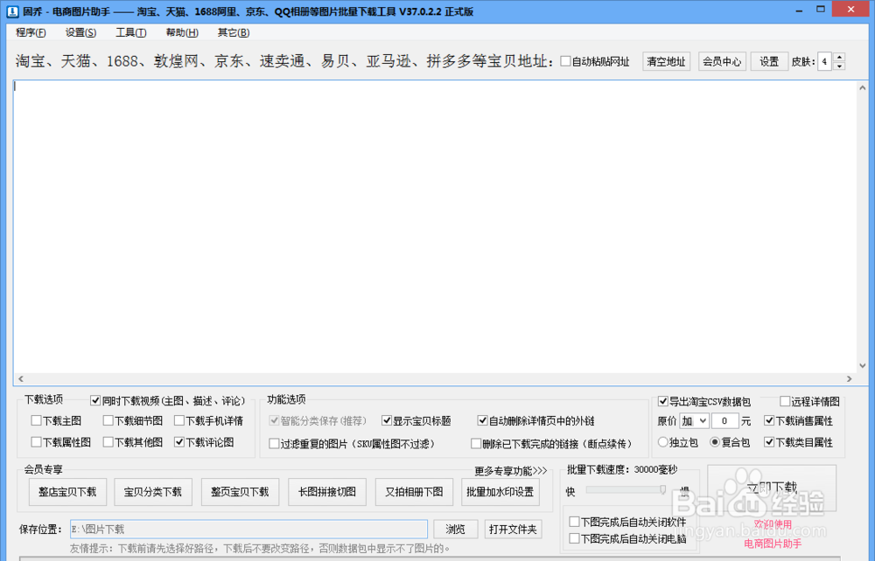Enable 下图完成后自动关闭电脑 checkbox

(574, 538)
